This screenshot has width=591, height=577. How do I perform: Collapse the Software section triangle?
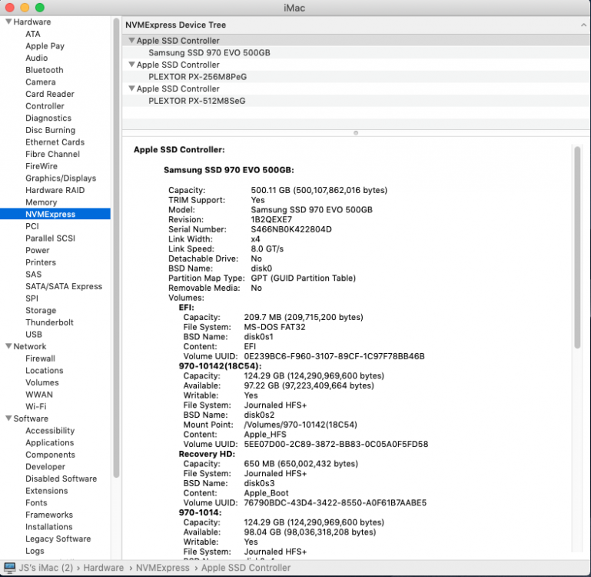coord(8,418)
